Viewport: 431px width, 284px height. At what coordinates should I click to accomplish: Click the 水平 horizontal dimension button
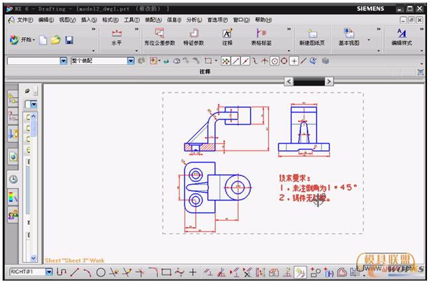pos(116,36)
